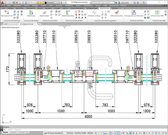The width and height of the screenshot is (168, 135).
Task: Click the Stichwort oder Frage eingeben search field
Action: [x=103, y=3]
